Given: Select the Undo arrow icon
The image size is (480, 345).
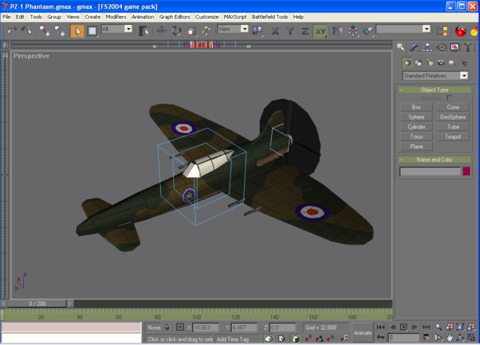Looking at the screenshot, I should [12, 30].
